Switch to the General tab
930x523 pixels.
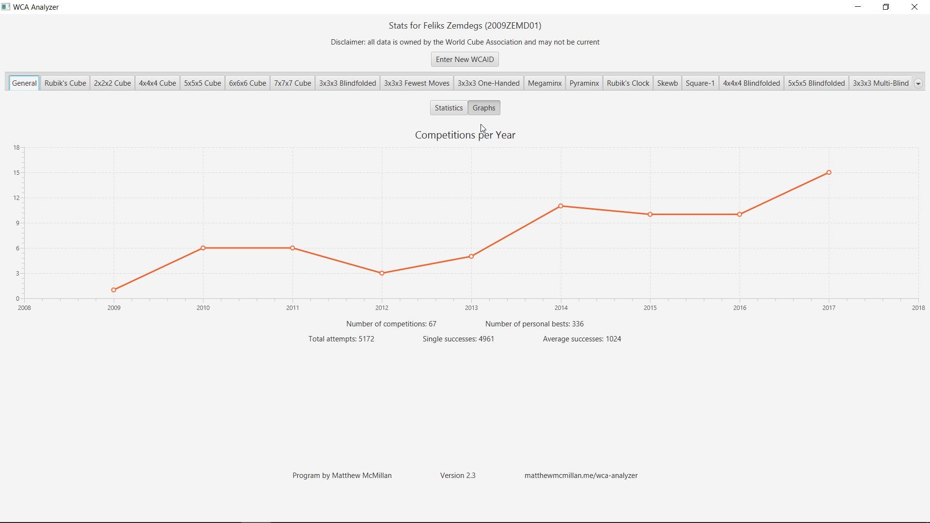24,83
